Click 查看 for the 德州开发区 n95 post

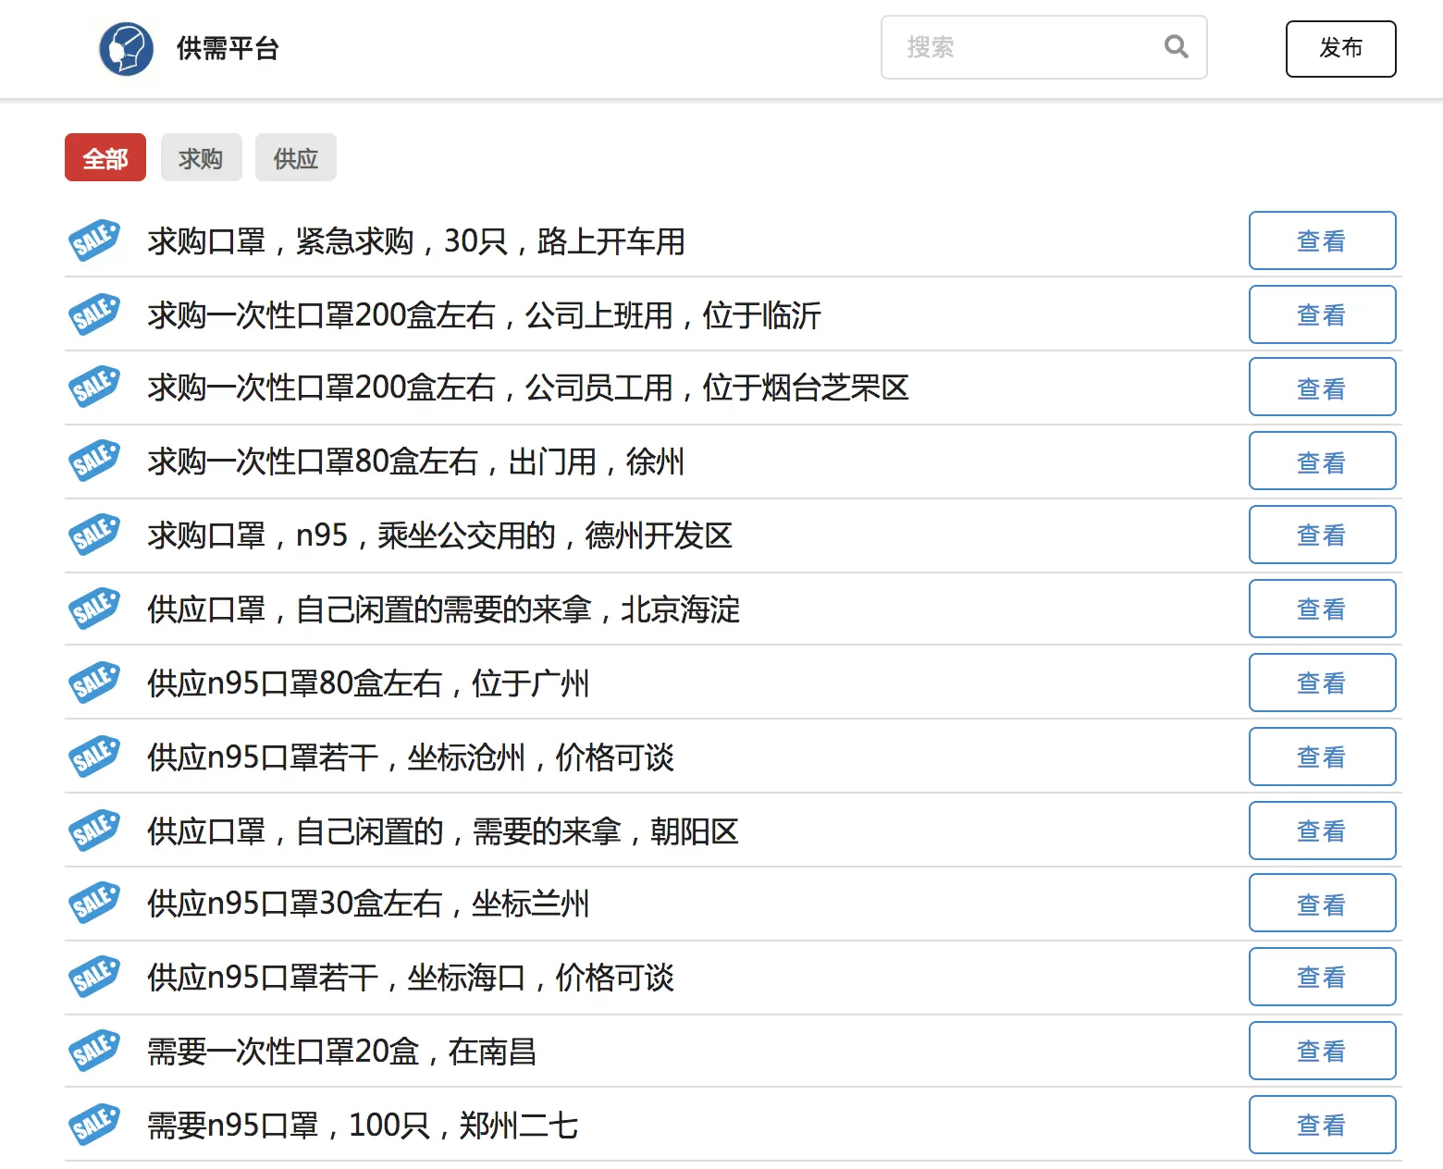pos(1322,535)
